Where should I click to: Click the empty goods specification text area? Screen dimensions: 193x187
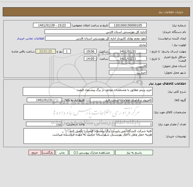point(88,112)
